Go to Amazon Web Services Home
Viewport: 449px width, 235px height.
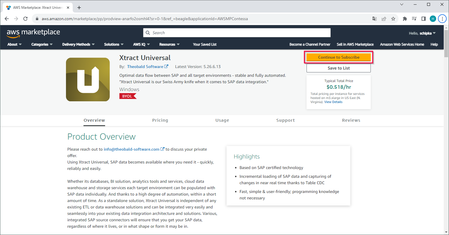click(x=402, y=44)
